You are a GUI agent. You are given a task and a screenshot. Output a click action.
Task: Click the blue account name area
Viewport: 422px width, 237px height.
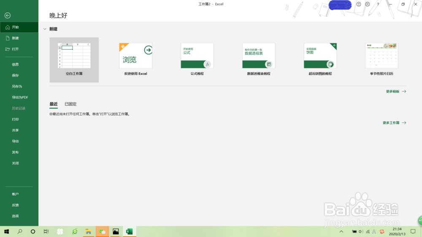[x=340, y=5]
